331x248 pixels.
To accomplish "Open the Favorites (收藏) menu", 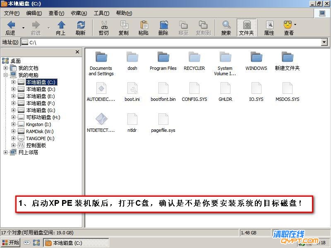I will 79,13.
